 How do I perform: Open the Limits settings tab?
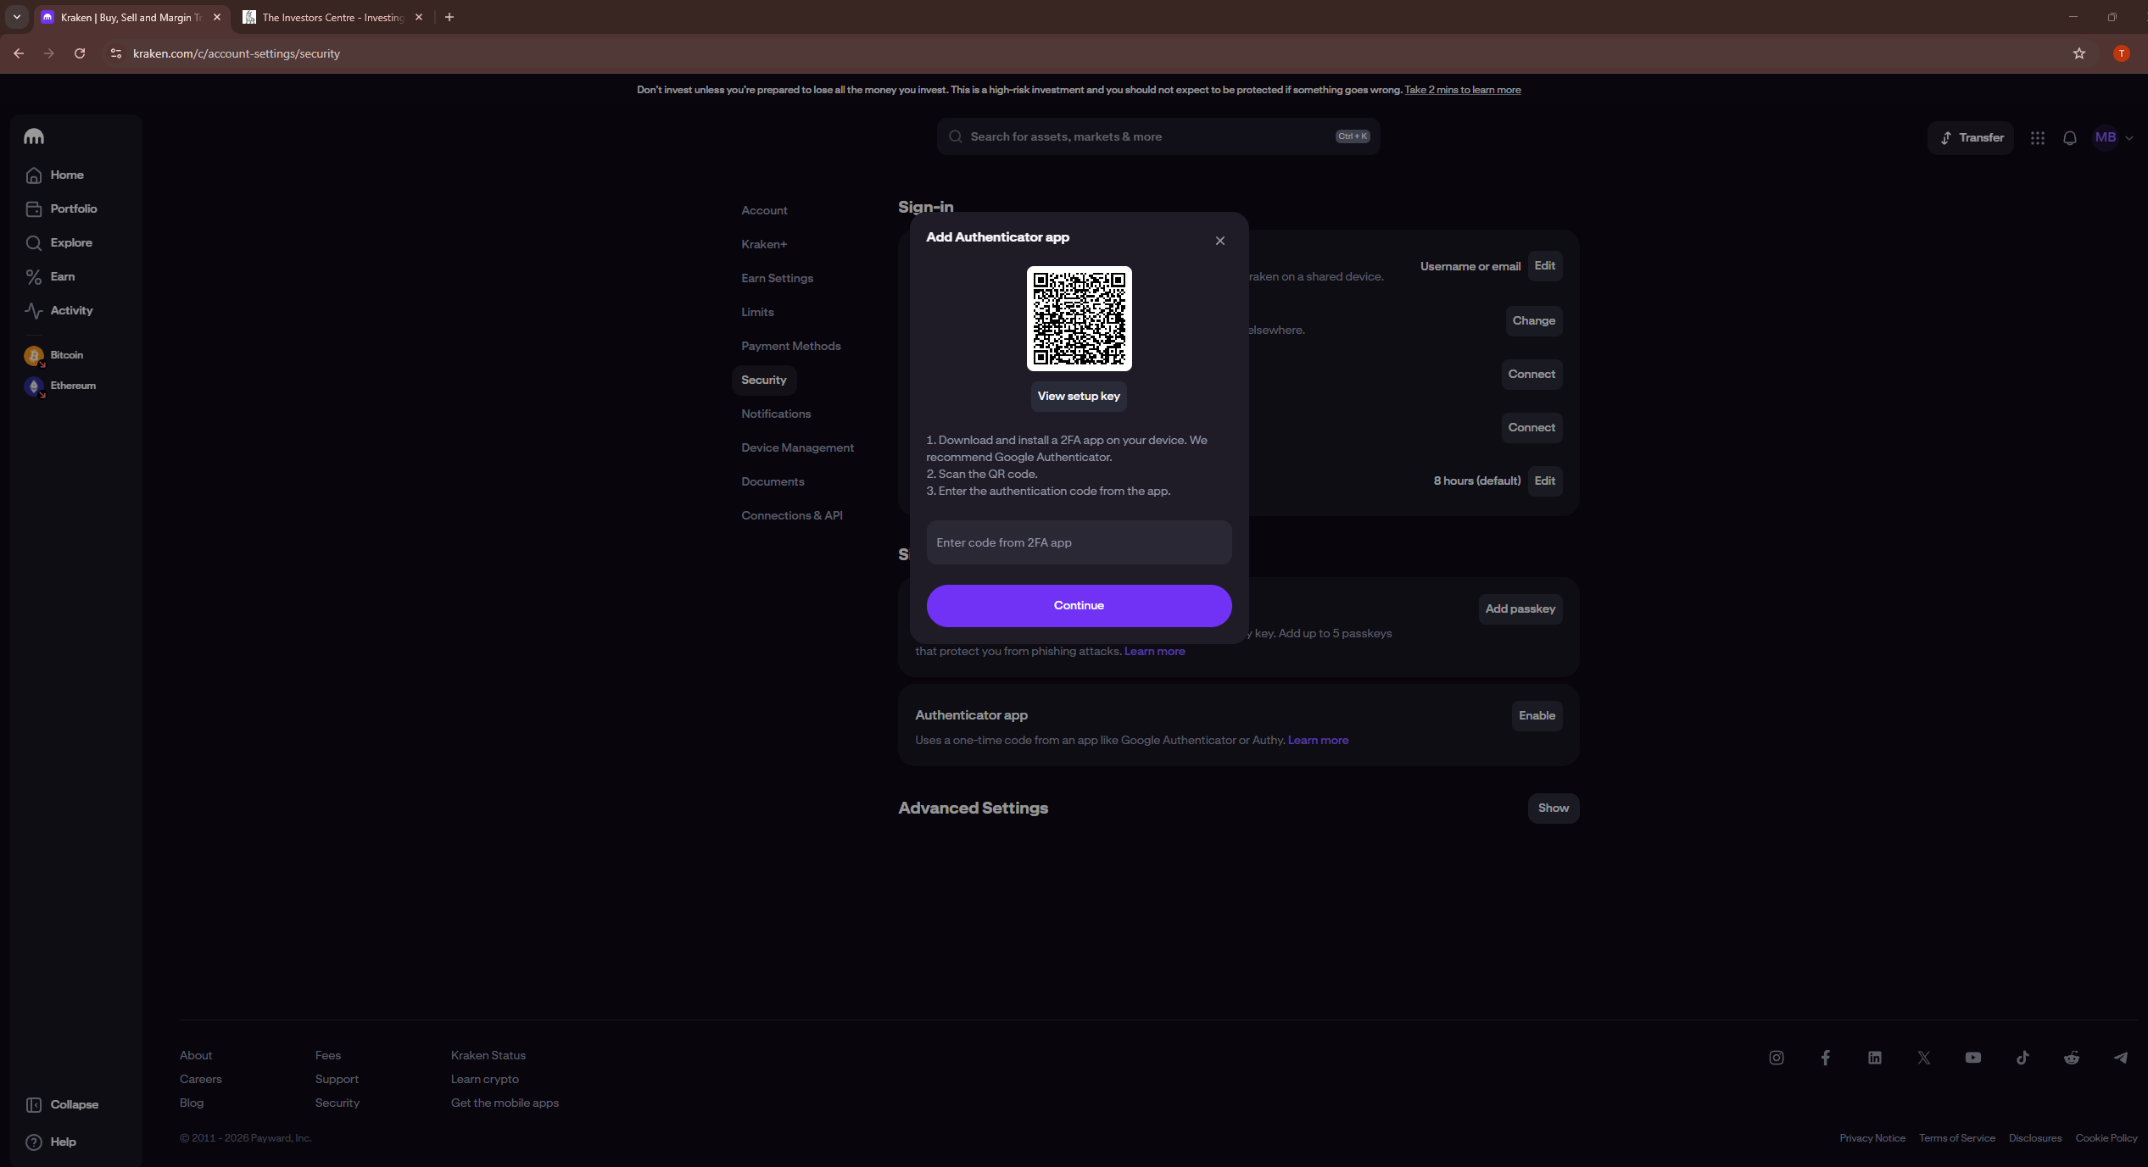[x=757, y=312]
